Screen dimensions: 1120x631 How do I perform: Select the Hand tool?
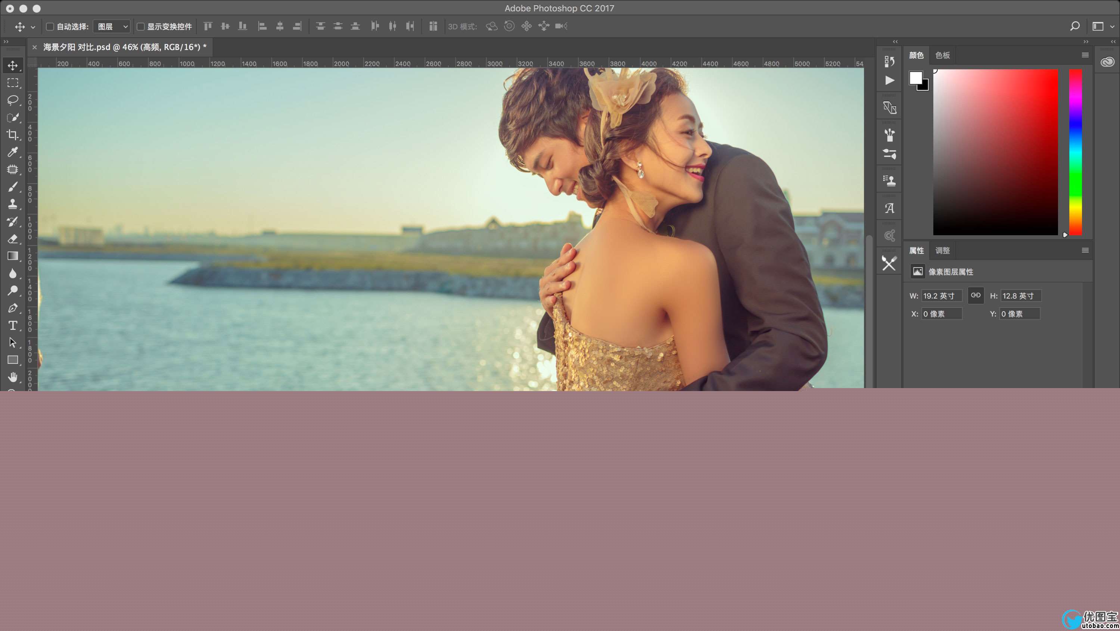coord(13,377)
